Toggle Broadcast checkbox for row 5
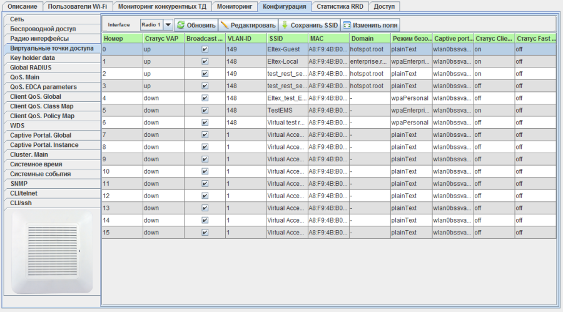 pos(205,110)
